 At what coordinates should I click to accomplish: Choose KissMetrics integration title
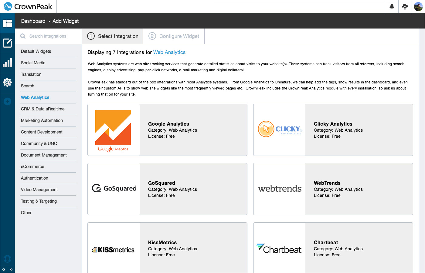point(162,242)
